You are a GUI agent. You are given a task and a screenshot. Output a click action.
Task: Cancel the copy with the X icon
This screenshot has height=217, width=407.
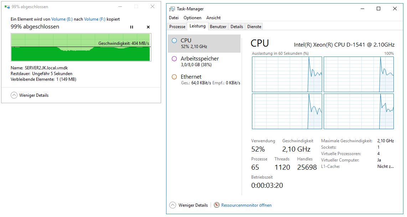click(x=148, y=27)
